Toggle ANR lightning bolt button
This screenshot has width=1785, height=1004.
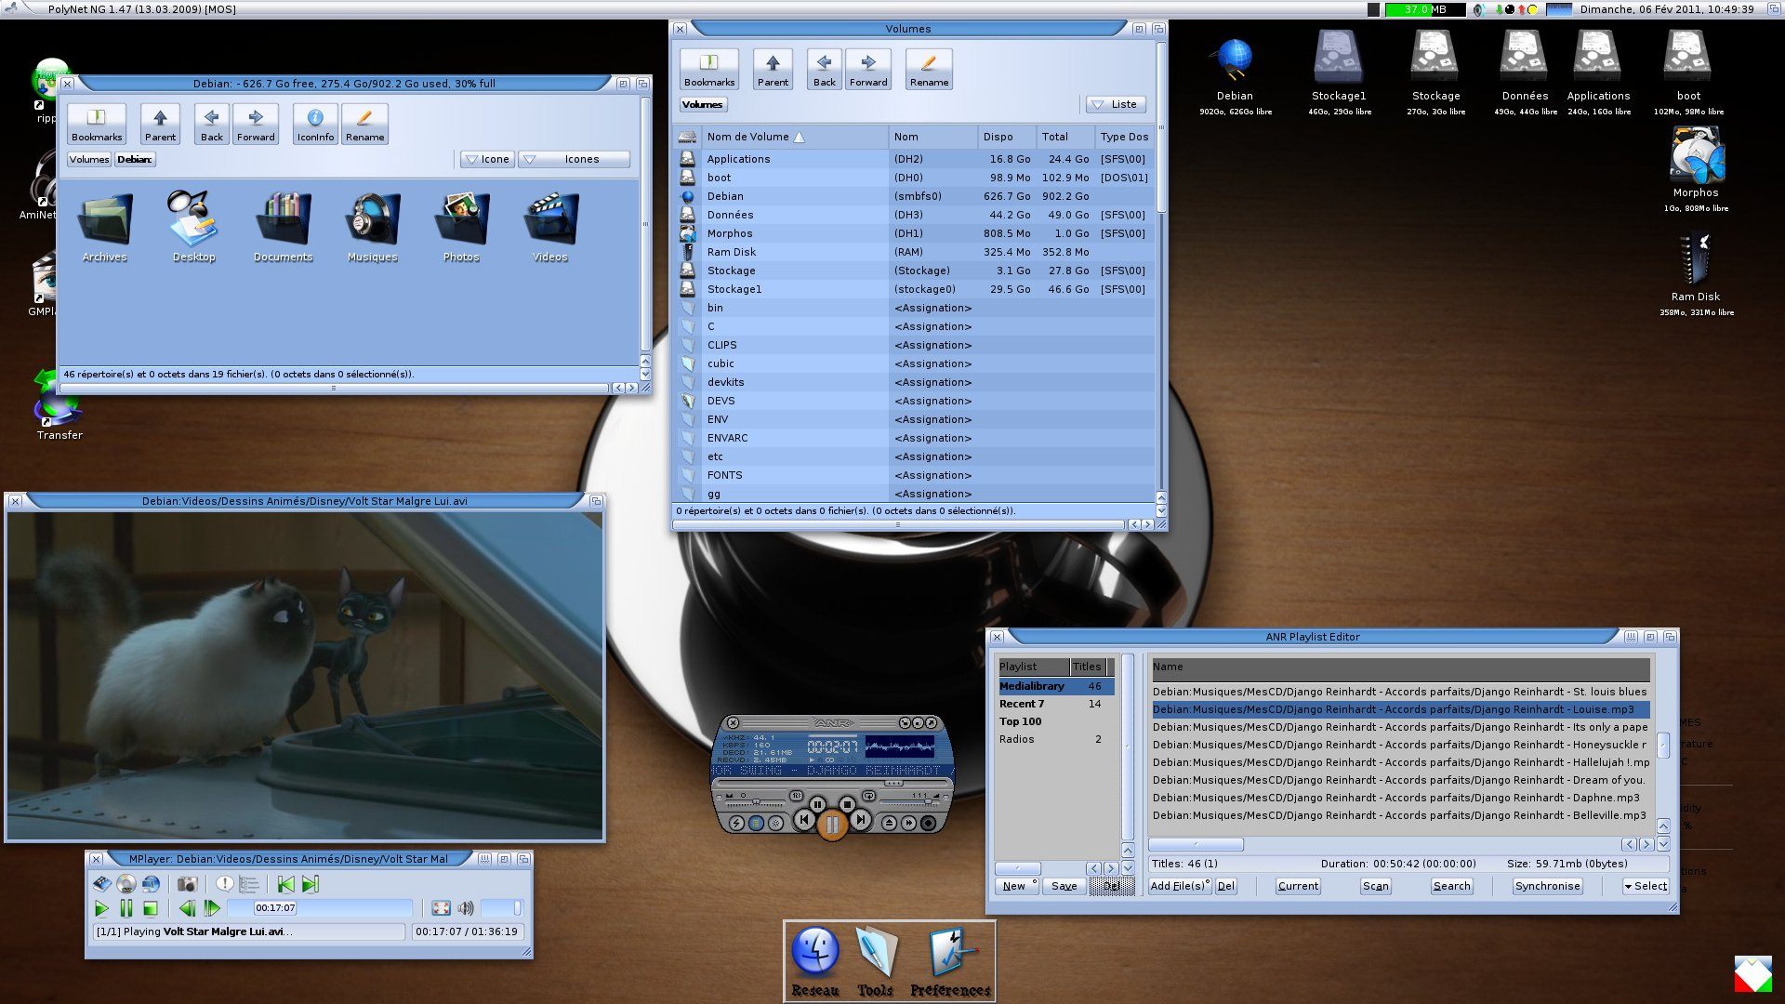(736, 823)
